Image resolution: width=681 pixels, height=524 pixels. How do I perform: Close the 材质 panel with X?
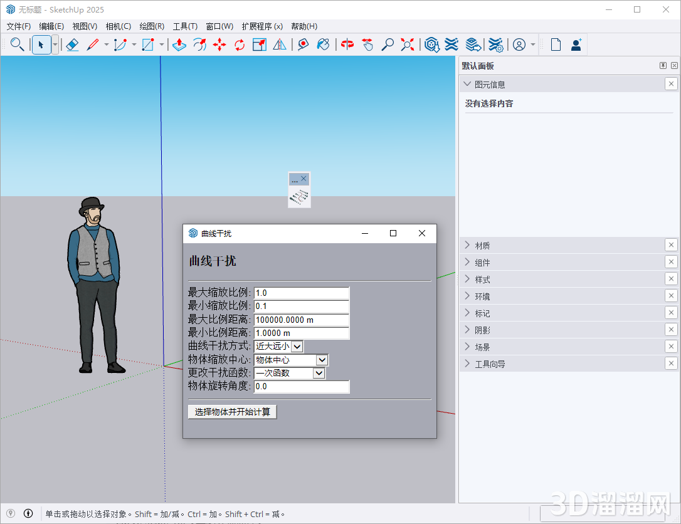pos(671,245)
